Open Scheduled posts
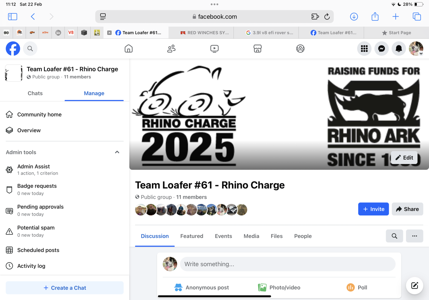The width and height of the screenshot is (429, 300). coord(65,250)
